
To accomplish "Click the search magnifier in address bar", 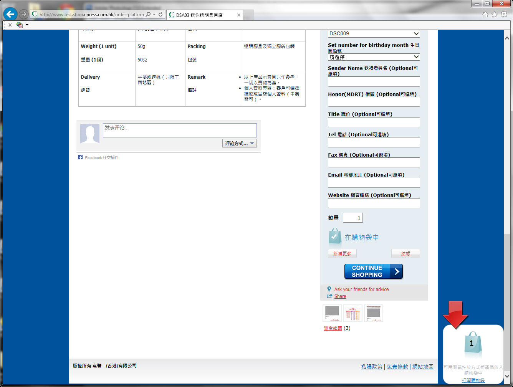I will (x=148, y=15).
